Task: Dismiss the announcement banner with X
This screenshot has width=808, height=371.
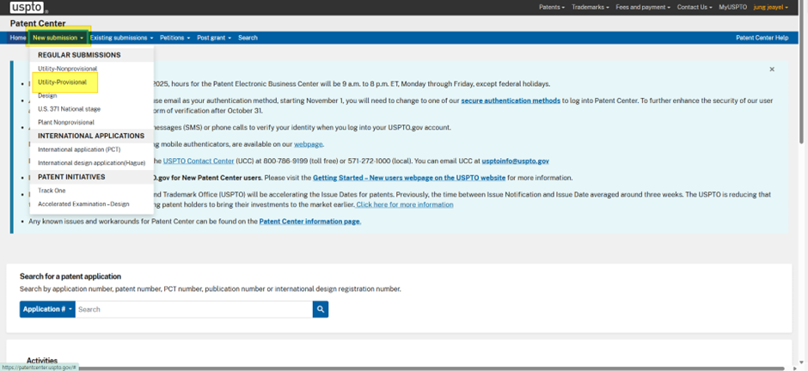Action: click(771, 69)
